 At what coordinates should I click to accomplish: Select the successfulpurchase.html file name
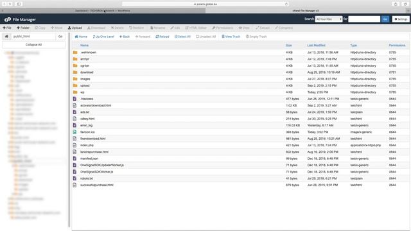point(97,185)
